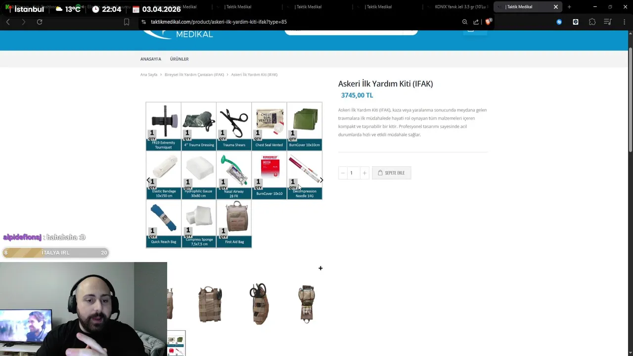Click the page vertical scrollbar

631,100
